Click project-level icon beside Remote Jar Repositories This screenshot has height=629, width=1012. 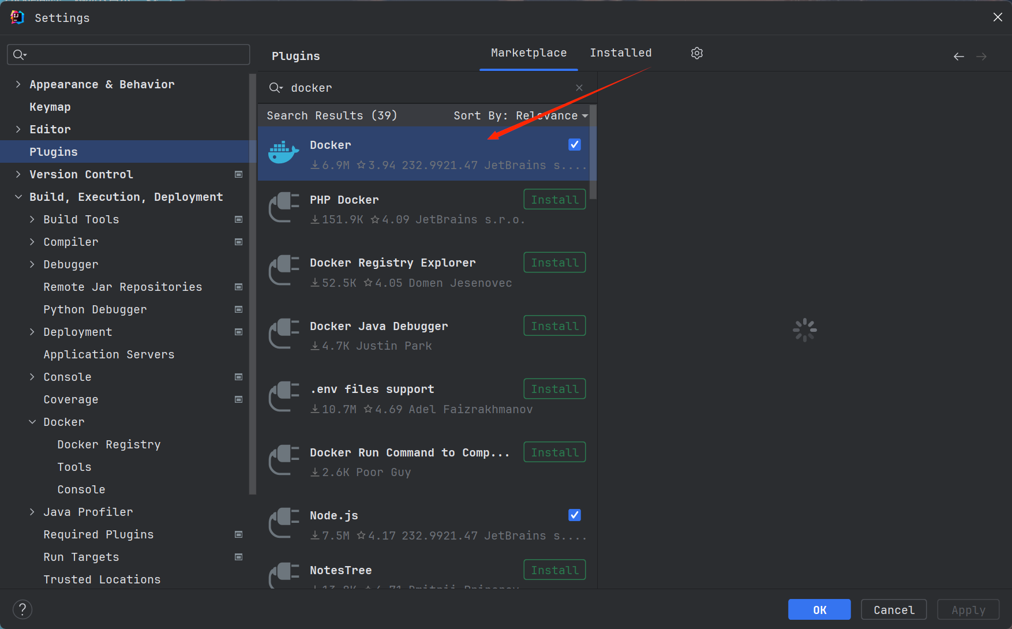coord(238,287)
